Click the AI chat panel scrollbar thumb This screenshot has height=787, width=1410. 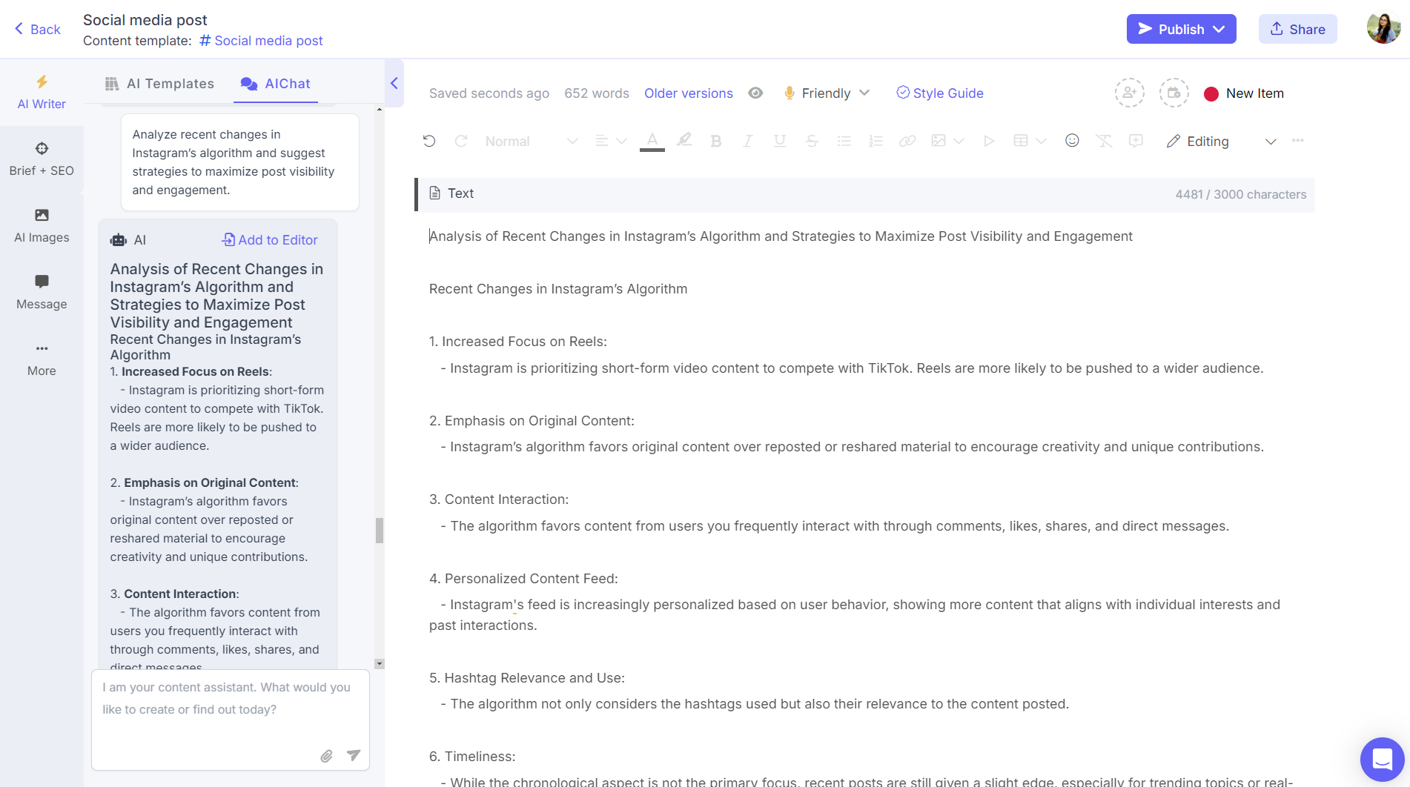tap(380, 531)
